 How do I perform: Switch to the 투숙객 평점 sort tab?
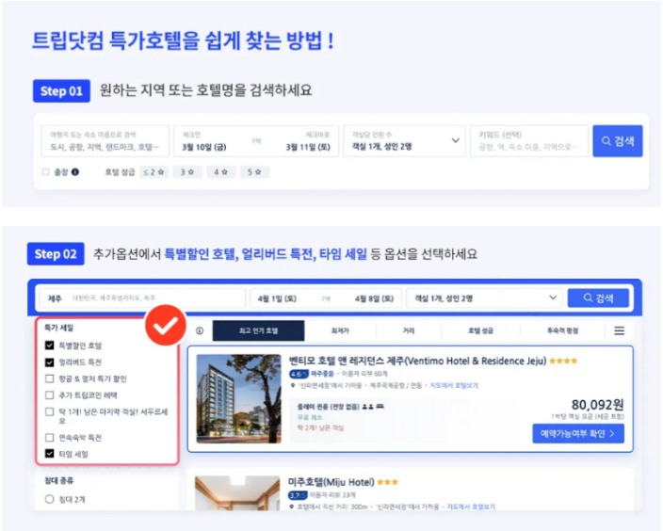pos(563,330)
